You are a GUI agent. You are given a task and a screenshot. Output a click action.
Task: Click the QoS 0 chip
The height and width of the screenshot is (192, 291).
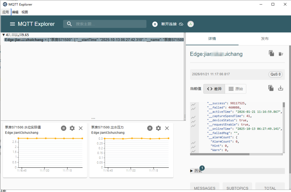[x=275, y=74]
